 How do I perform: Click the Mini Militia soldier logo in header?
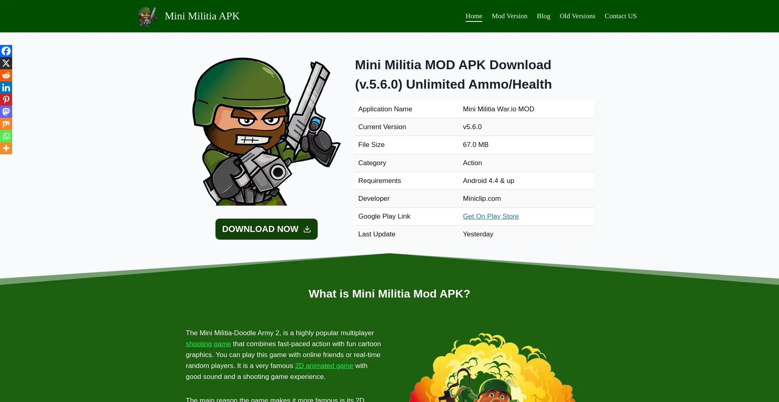[148, 16]
